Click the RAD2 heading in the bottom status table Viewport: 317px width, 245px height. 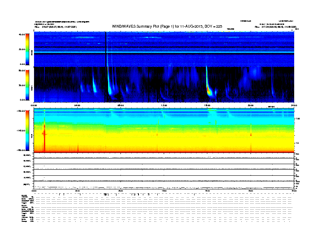(x=24, y=195)
